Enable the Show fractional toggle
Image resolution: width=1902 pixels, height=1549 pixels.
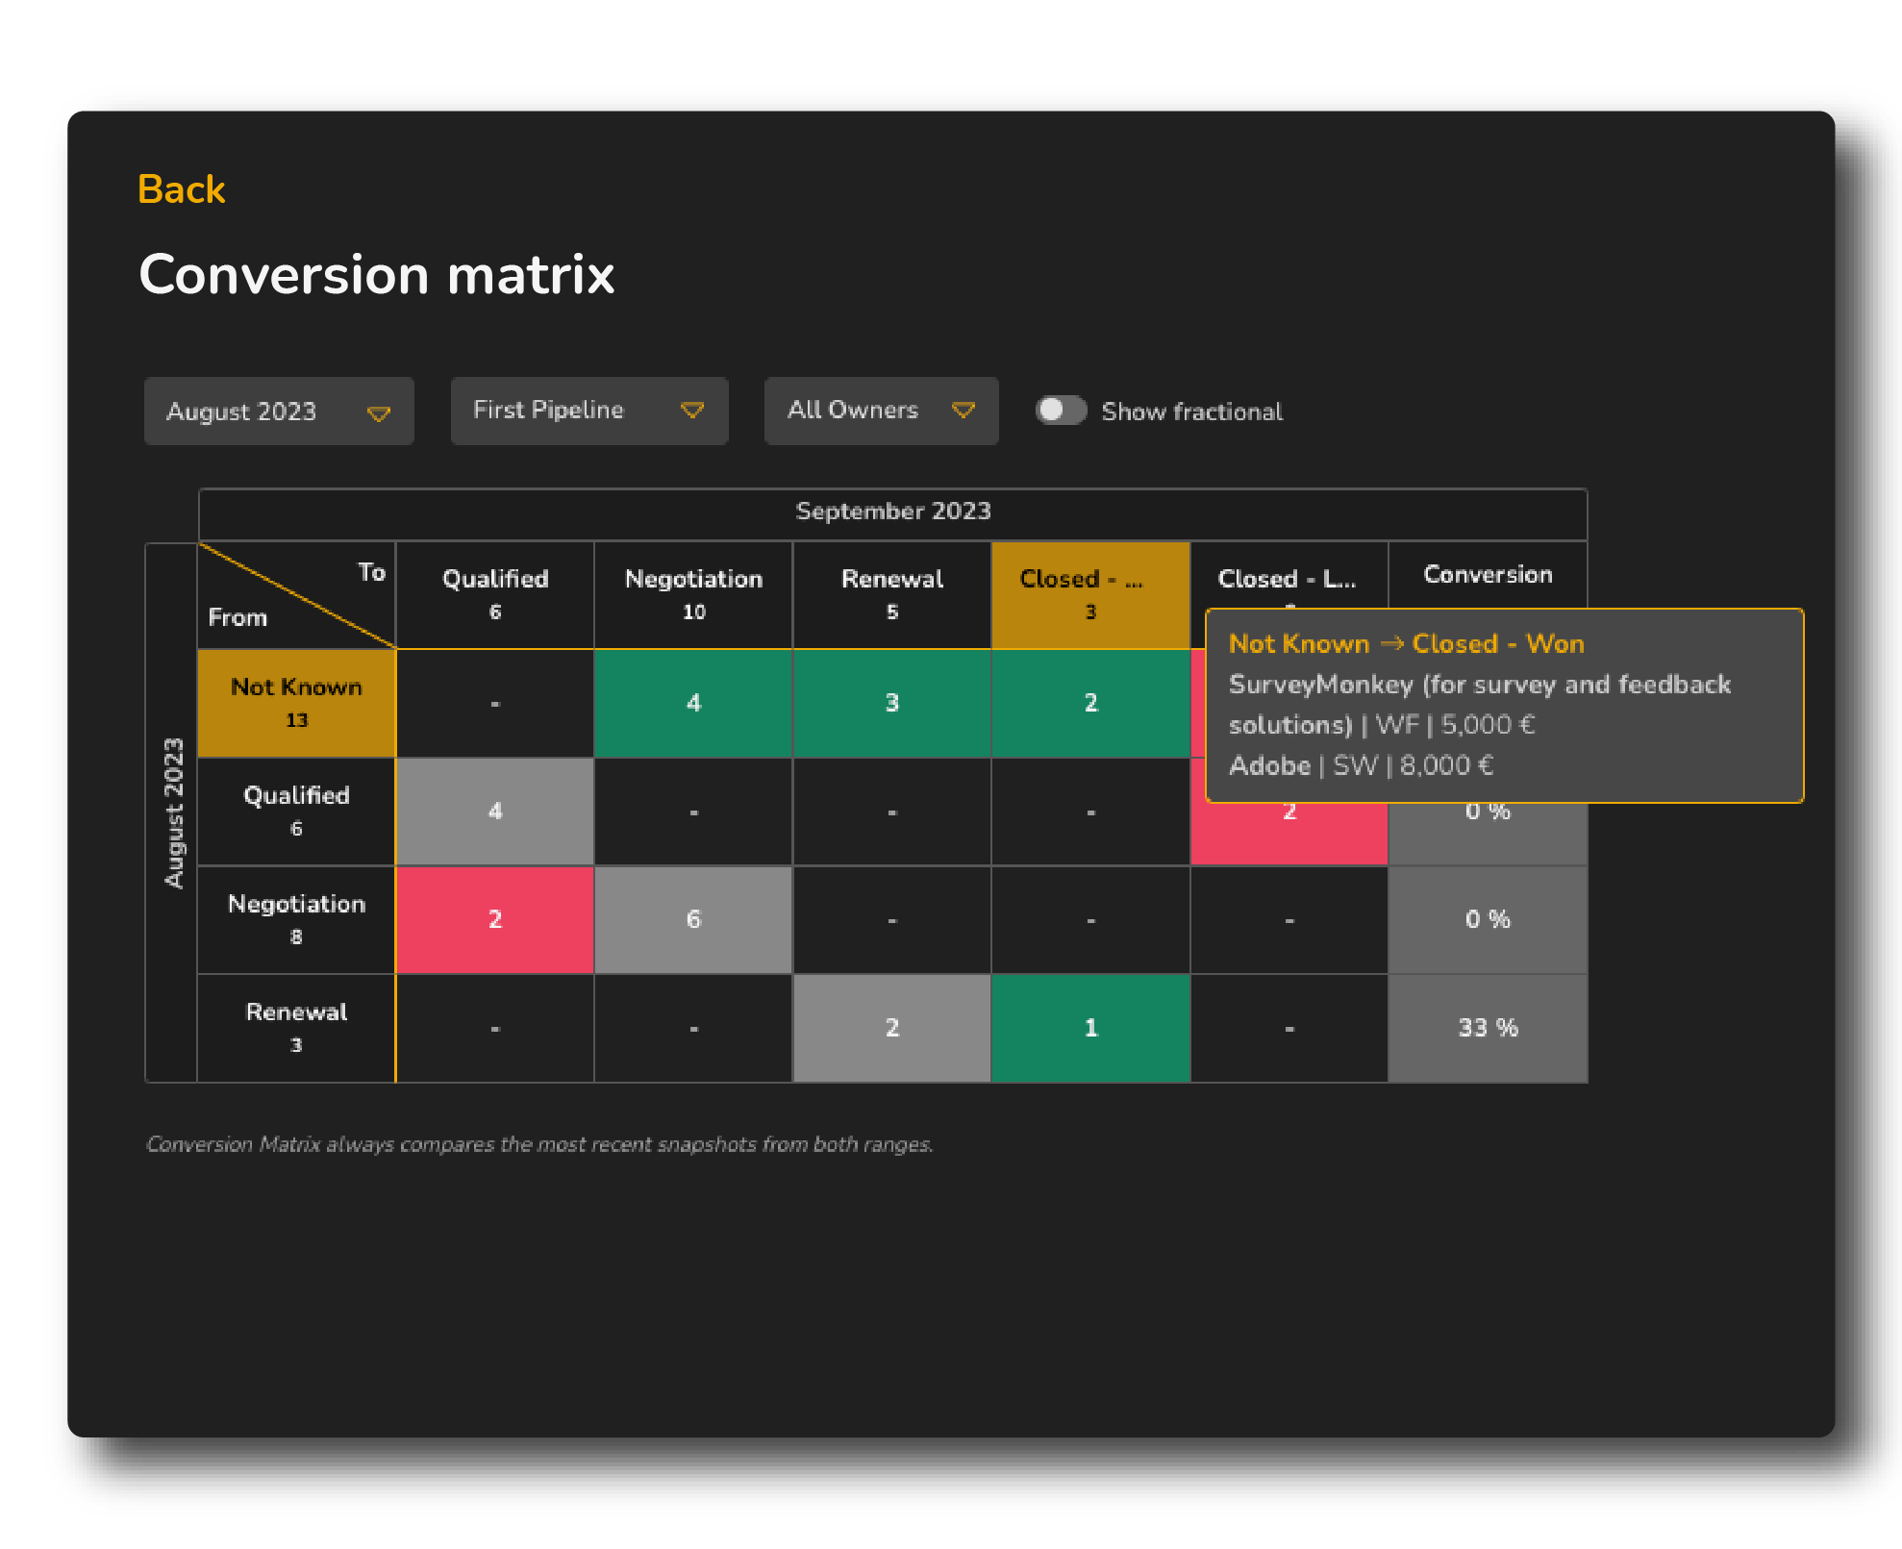coord(1061,411)
